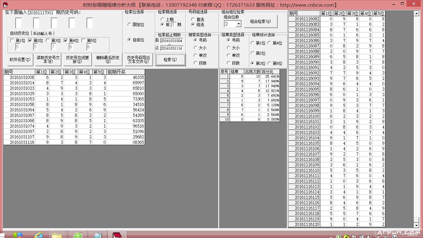Image resolution: width=423 pixels, height=238 pixels.
Task: Click the scroll-down arrow of the history list
Action: coord(416,225)
